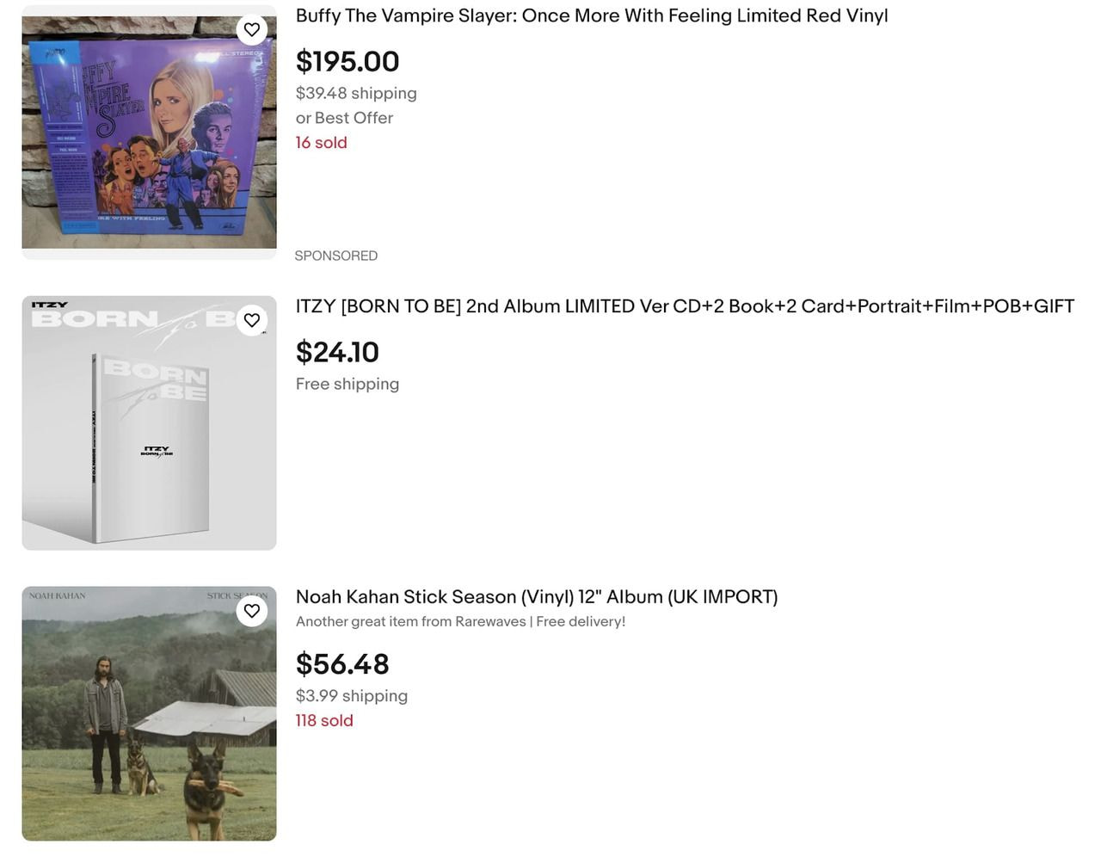
Task: Click the heart on the ITZY album listing
Action: click(x=251, y=319)
